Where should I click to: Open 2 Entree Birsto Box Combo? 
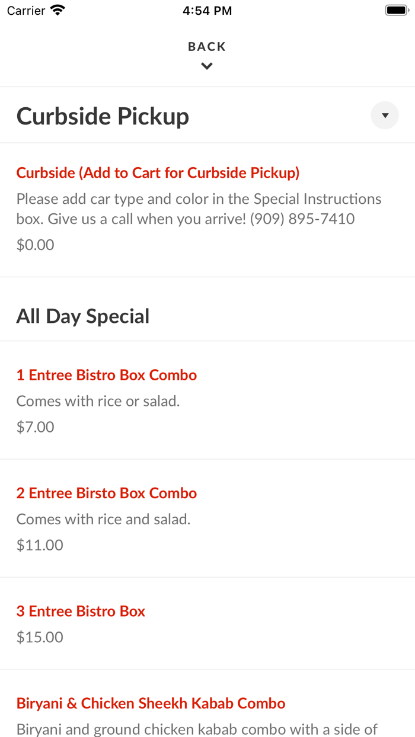pyautogui.click(x=106, y=492)
